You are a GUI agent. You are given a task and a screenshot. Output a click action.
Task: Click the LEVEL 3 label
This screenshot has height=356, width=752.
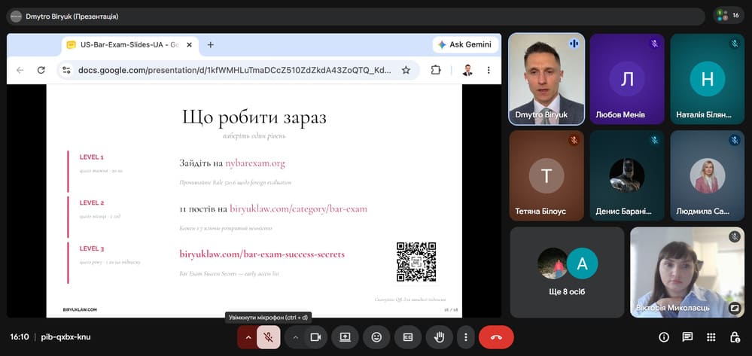92,248
